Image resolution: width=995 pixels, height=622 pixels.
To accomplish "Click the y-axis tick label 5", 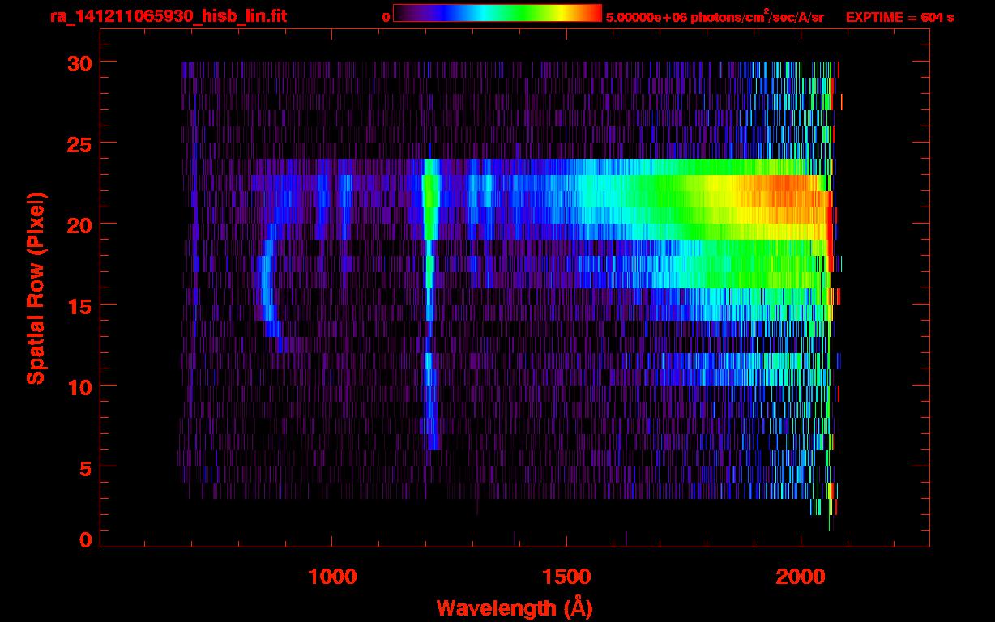I will pyautogui.click(x=87, y=467).
